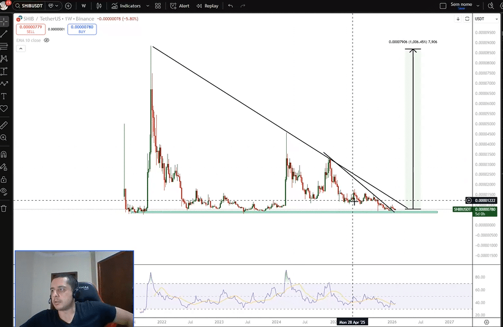This screenshot has width=503, height=327.
Task: Toggle auto-fit scale bracket button
Action: click(x=468, y=19)
